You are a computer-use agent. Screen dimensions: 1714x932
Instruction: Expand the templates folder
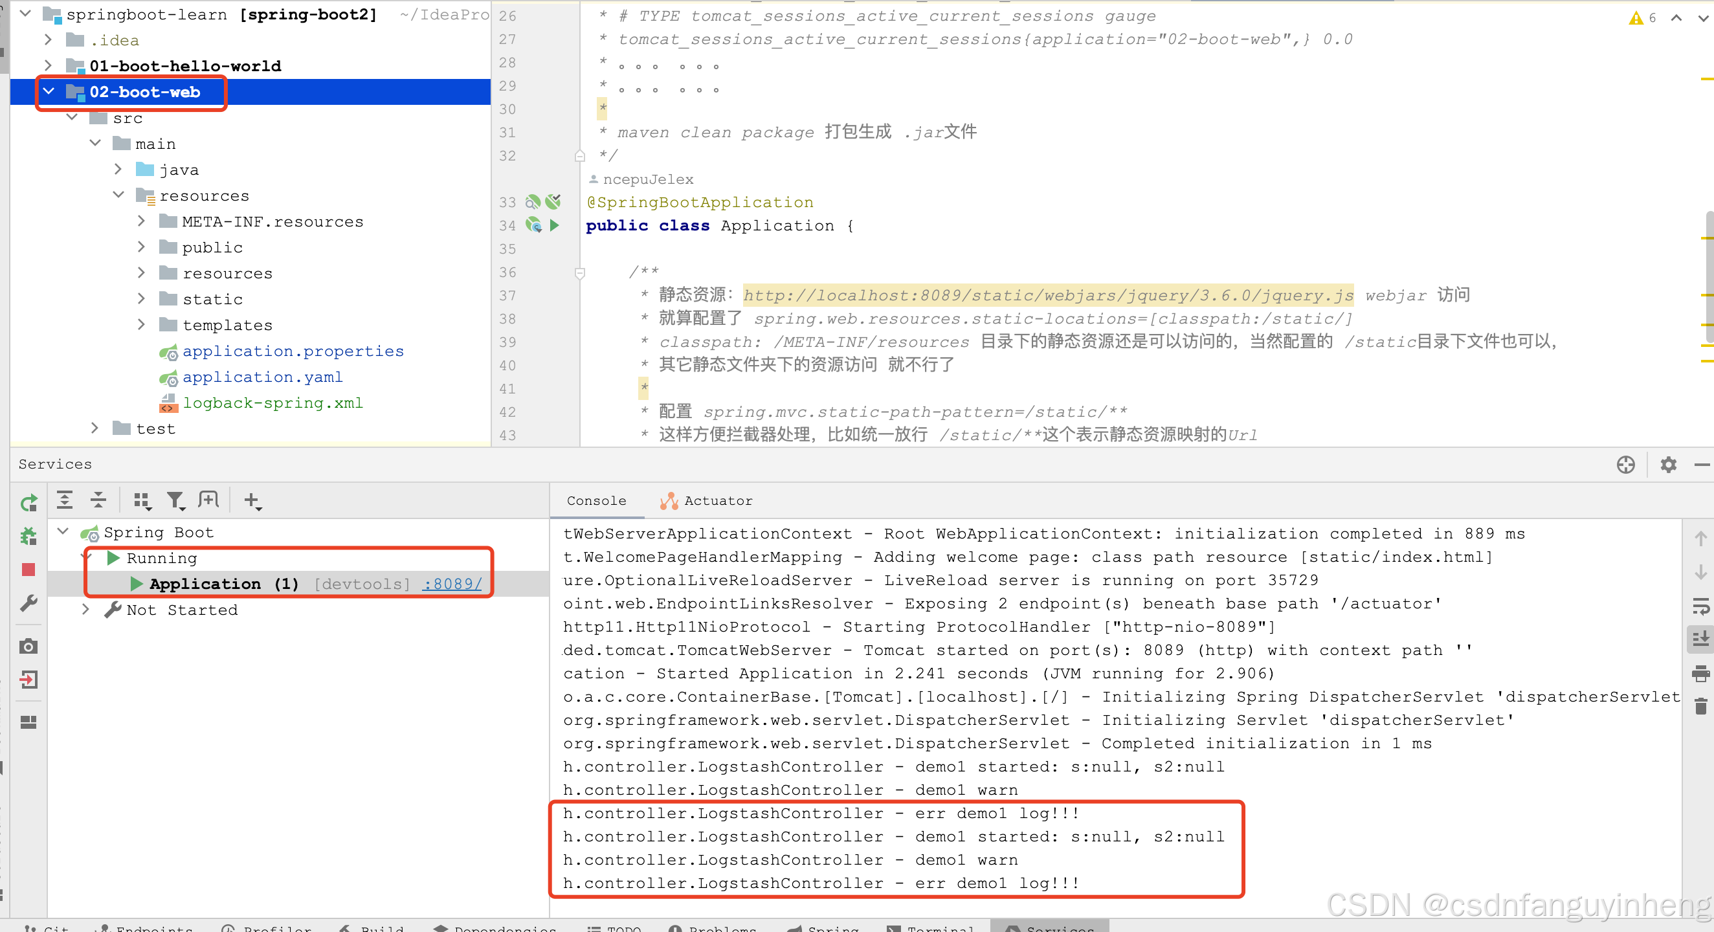141,325
